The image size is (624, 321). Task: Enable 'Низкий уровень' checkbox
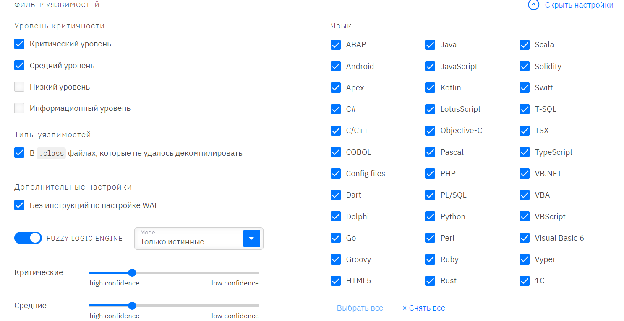19,87
